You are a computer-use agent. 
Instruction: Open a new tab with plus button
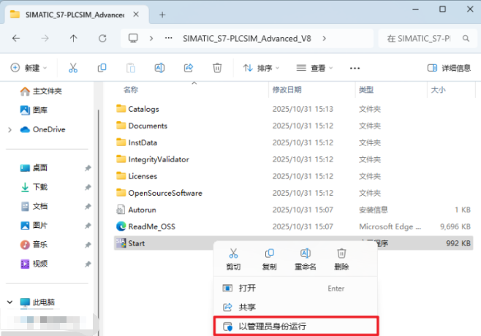(162, 15)
